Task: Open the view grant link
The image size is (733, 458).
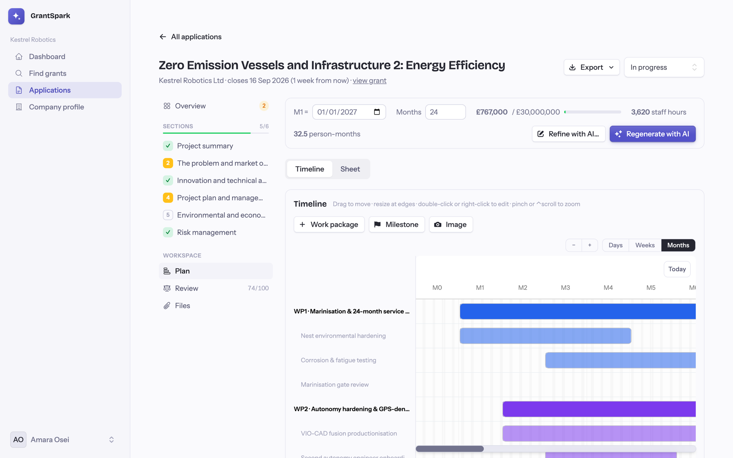Action: click(369, 81)
